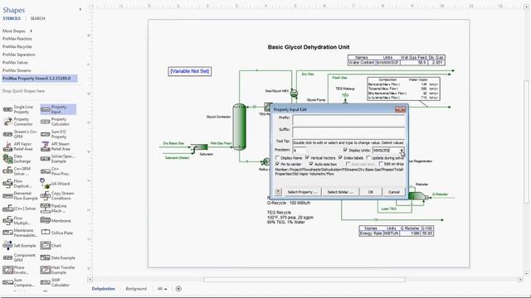The width and height of the screenshot is (531, 298).
Task: Open the SEARCH tab in Shapes
Action: click(37, 18)
